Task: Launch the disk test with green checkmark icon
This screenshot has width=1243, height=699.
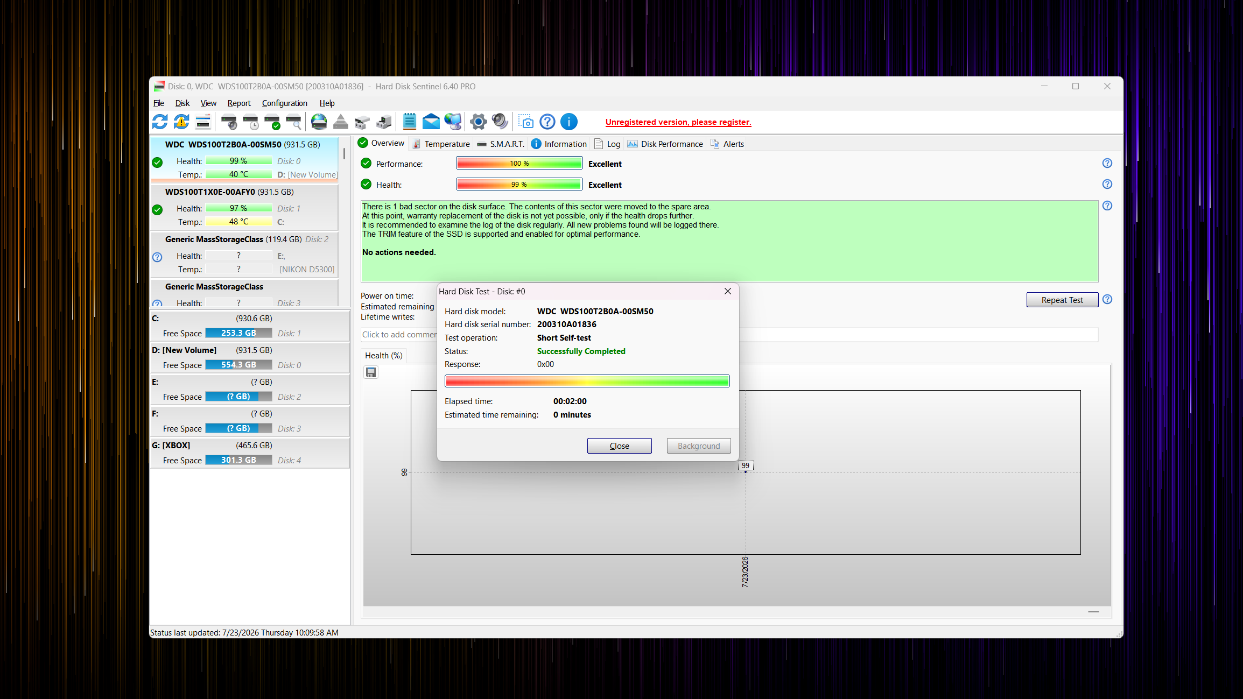Action: (x=272, y=122)
